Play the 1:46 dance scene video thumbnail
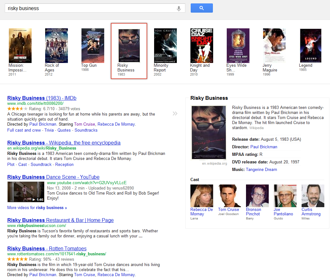 coord(26,192)
